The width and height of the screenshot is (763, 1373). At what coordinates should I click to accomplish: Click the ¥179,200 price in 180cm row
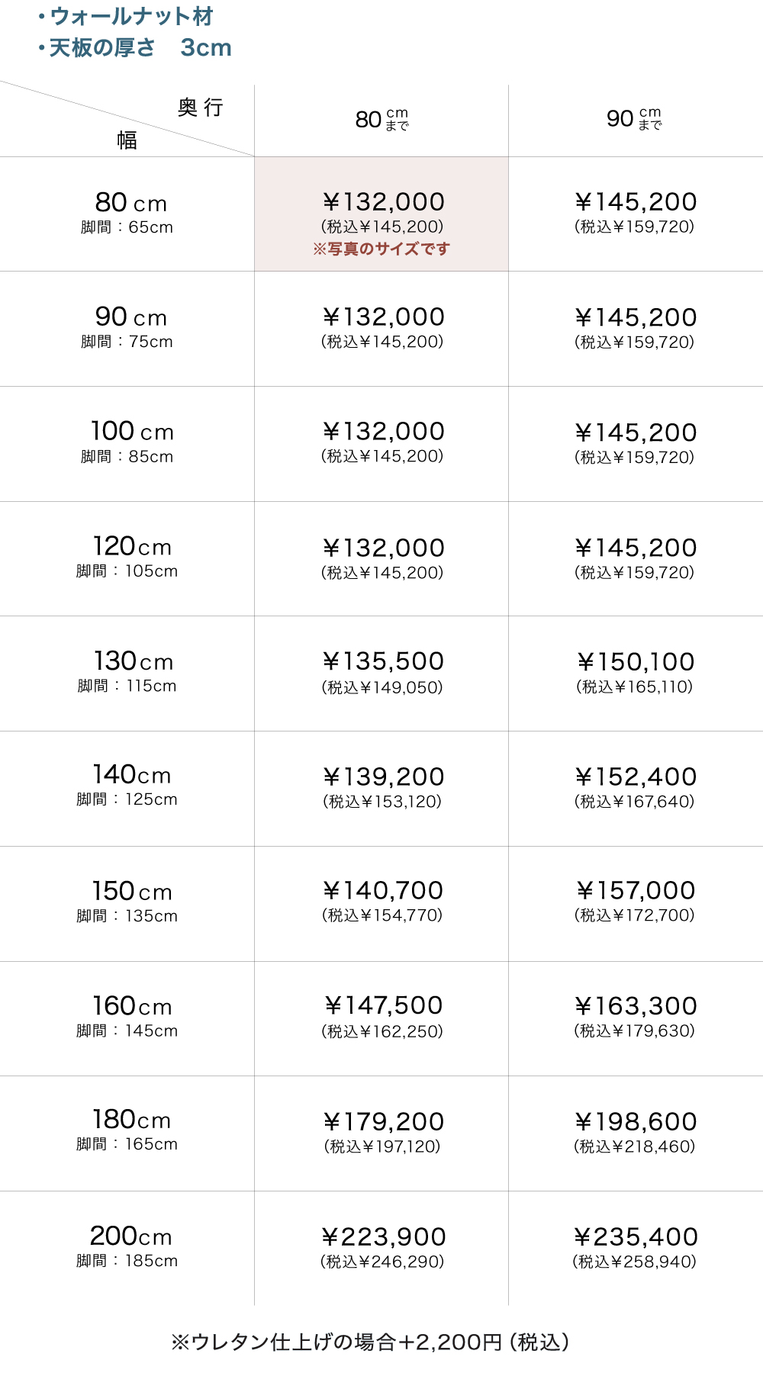pyautogui.click(x=383, y=1121)
